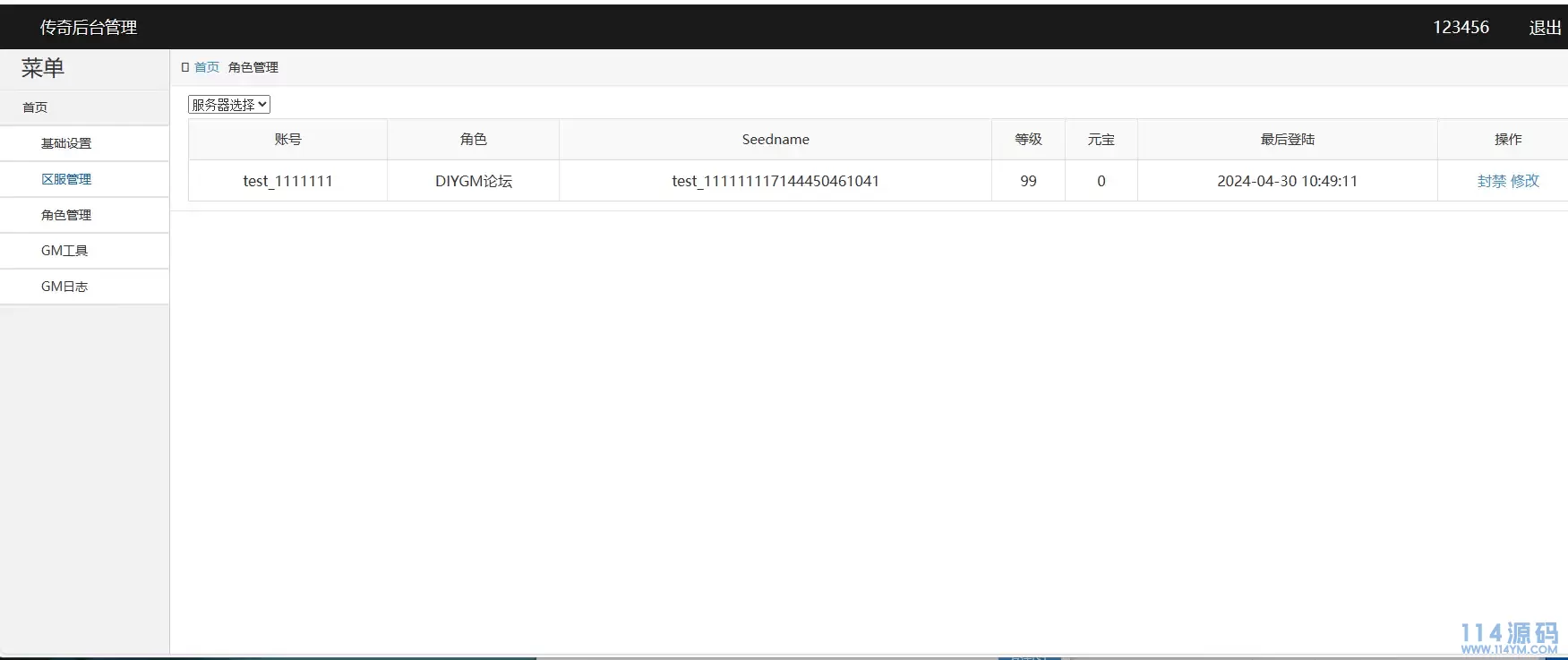
Task: Click the 传奇后台管理 brand title
Action: (x=88, y=28)
